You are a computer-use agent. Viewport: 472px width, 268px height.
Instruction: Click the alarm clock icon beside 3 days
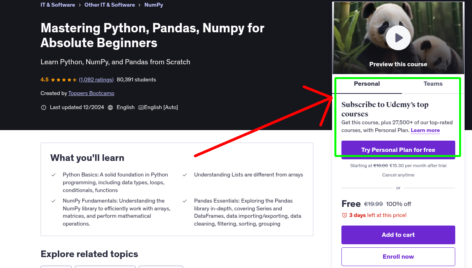(344, 215)
